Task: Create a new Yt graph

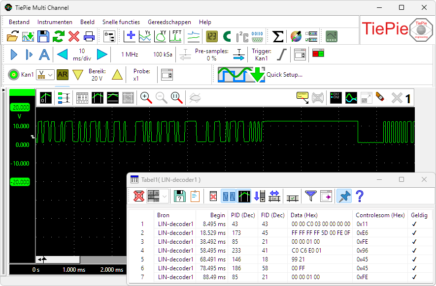Action: (145, 36)
